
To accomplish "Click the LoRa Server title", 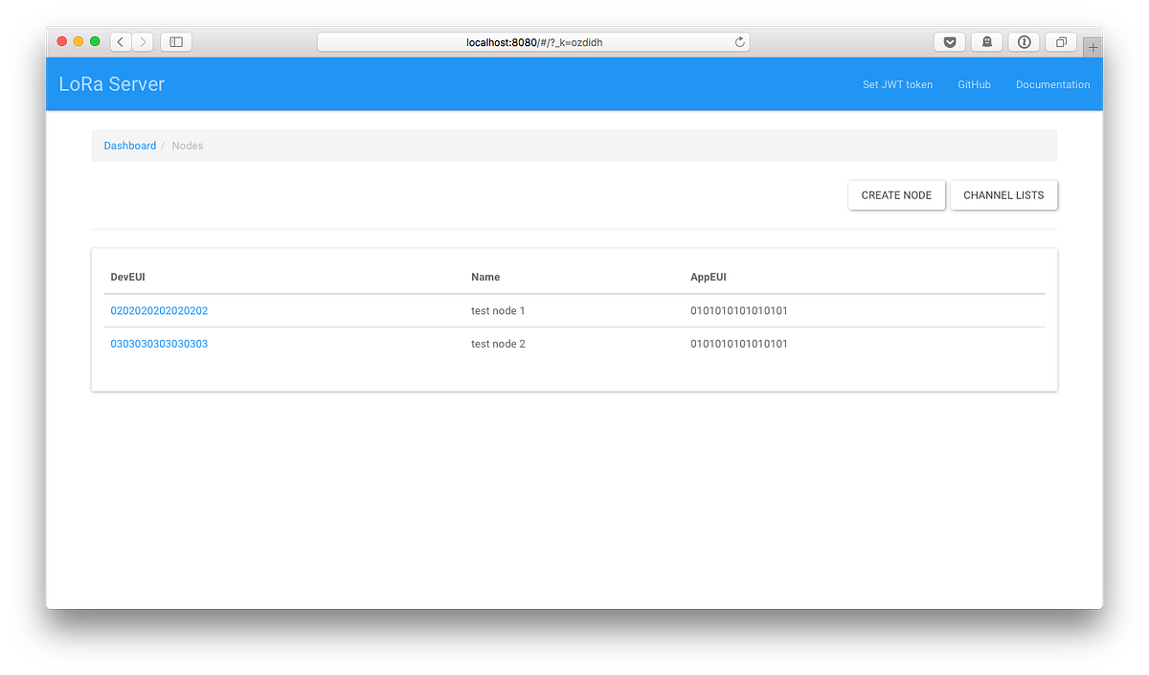I will tap(111, 84).
